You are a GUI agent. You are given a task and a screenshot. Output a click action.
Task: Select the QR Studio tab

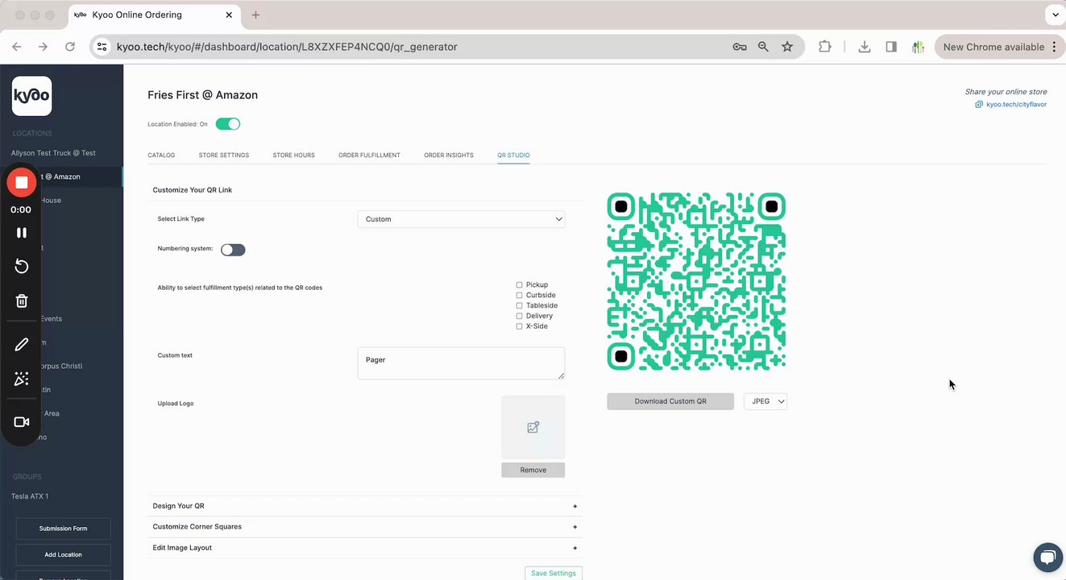pos(513,155)
